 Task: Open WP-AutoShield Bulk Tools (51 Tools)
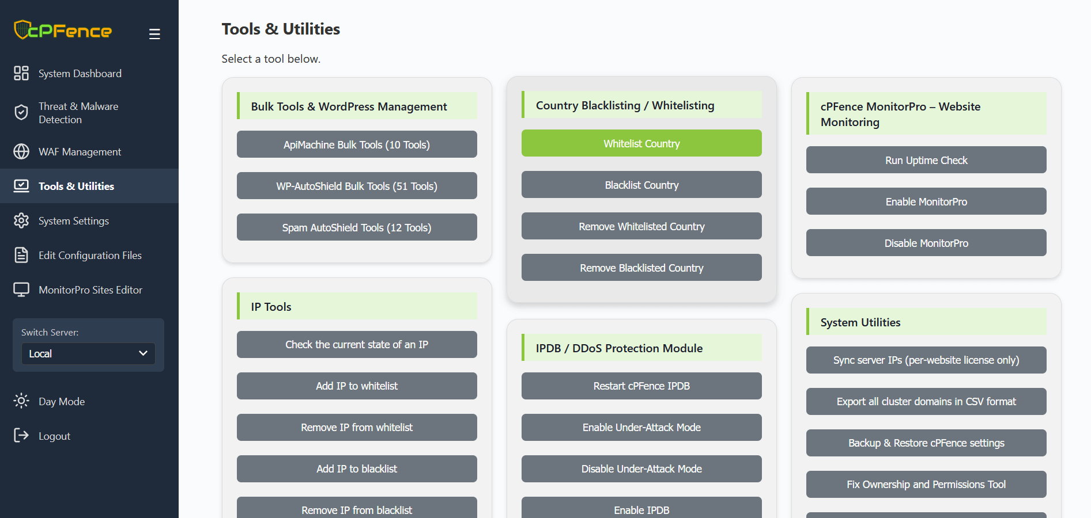click(357, 186)
